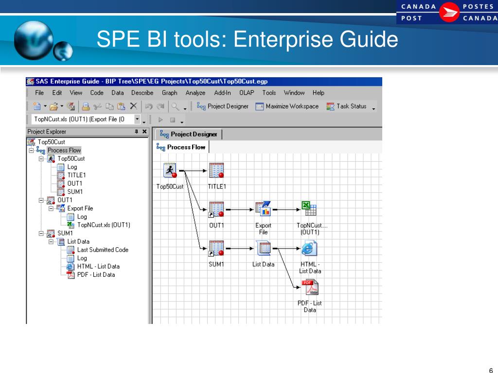Collapse the List Data tree node
This screenshot has width=498, height=373.
tap(51, 242)
